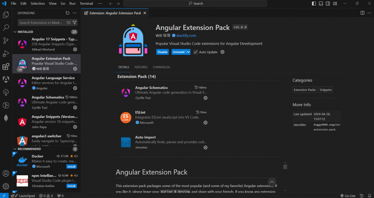Split the editor to the right

[x=363, y=13]
